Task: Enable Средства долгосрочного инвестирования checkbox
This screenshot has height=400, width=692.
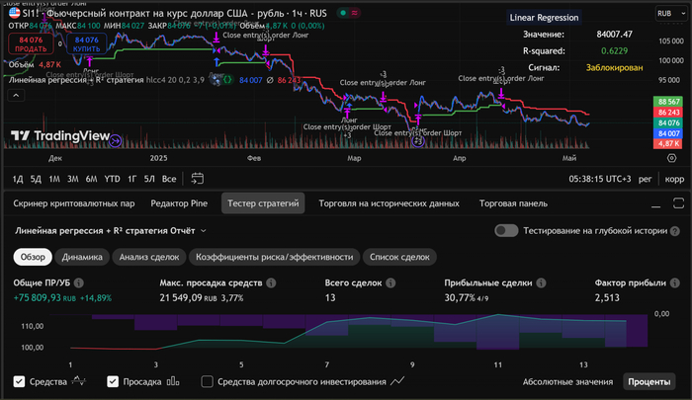Action: 207,381
